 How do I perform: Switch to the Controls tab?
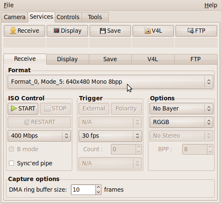pos(68,17)
